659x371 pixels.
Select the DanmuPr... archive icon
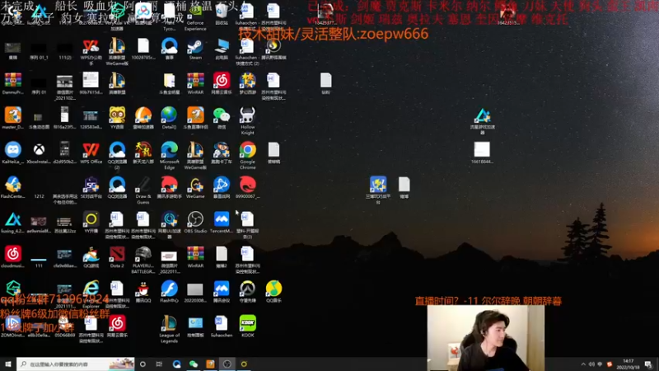pyautogui.click(x=13, y=84)
